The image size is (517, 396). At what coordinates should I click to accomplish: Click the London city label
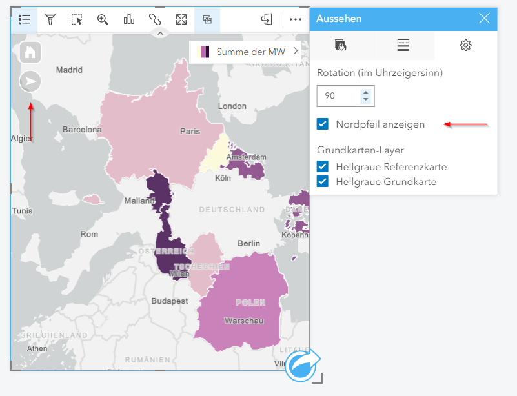tap(232, 106)
